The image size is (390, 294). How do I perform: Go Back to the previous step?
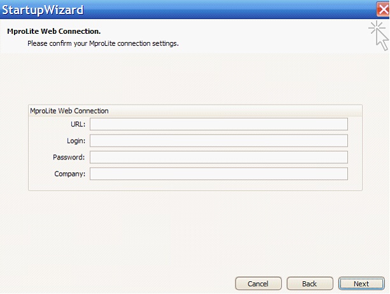pyautogui.click(x=310, y=284)
